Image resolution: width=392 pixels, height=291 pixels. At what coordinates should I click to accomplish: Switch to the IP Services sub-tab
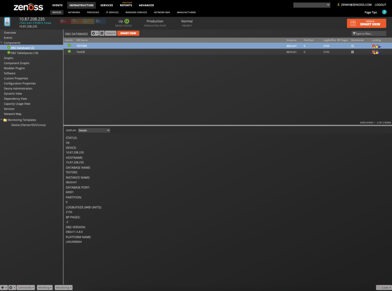click(x=112, y=12)
